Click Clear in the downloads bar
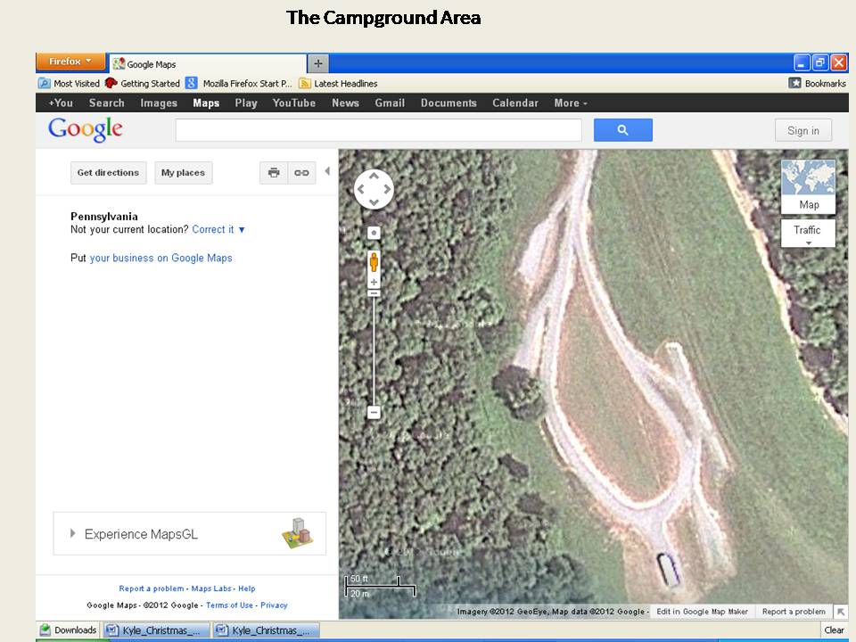The height and width of the screenshot is (642, 856). pyautogui.click(x=834, y=630)
